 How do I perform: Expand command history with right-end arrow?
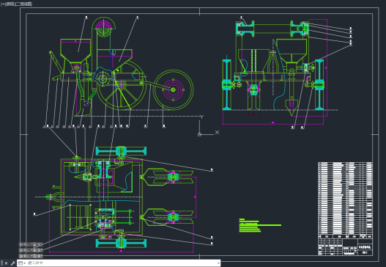(x=218, y=263)
